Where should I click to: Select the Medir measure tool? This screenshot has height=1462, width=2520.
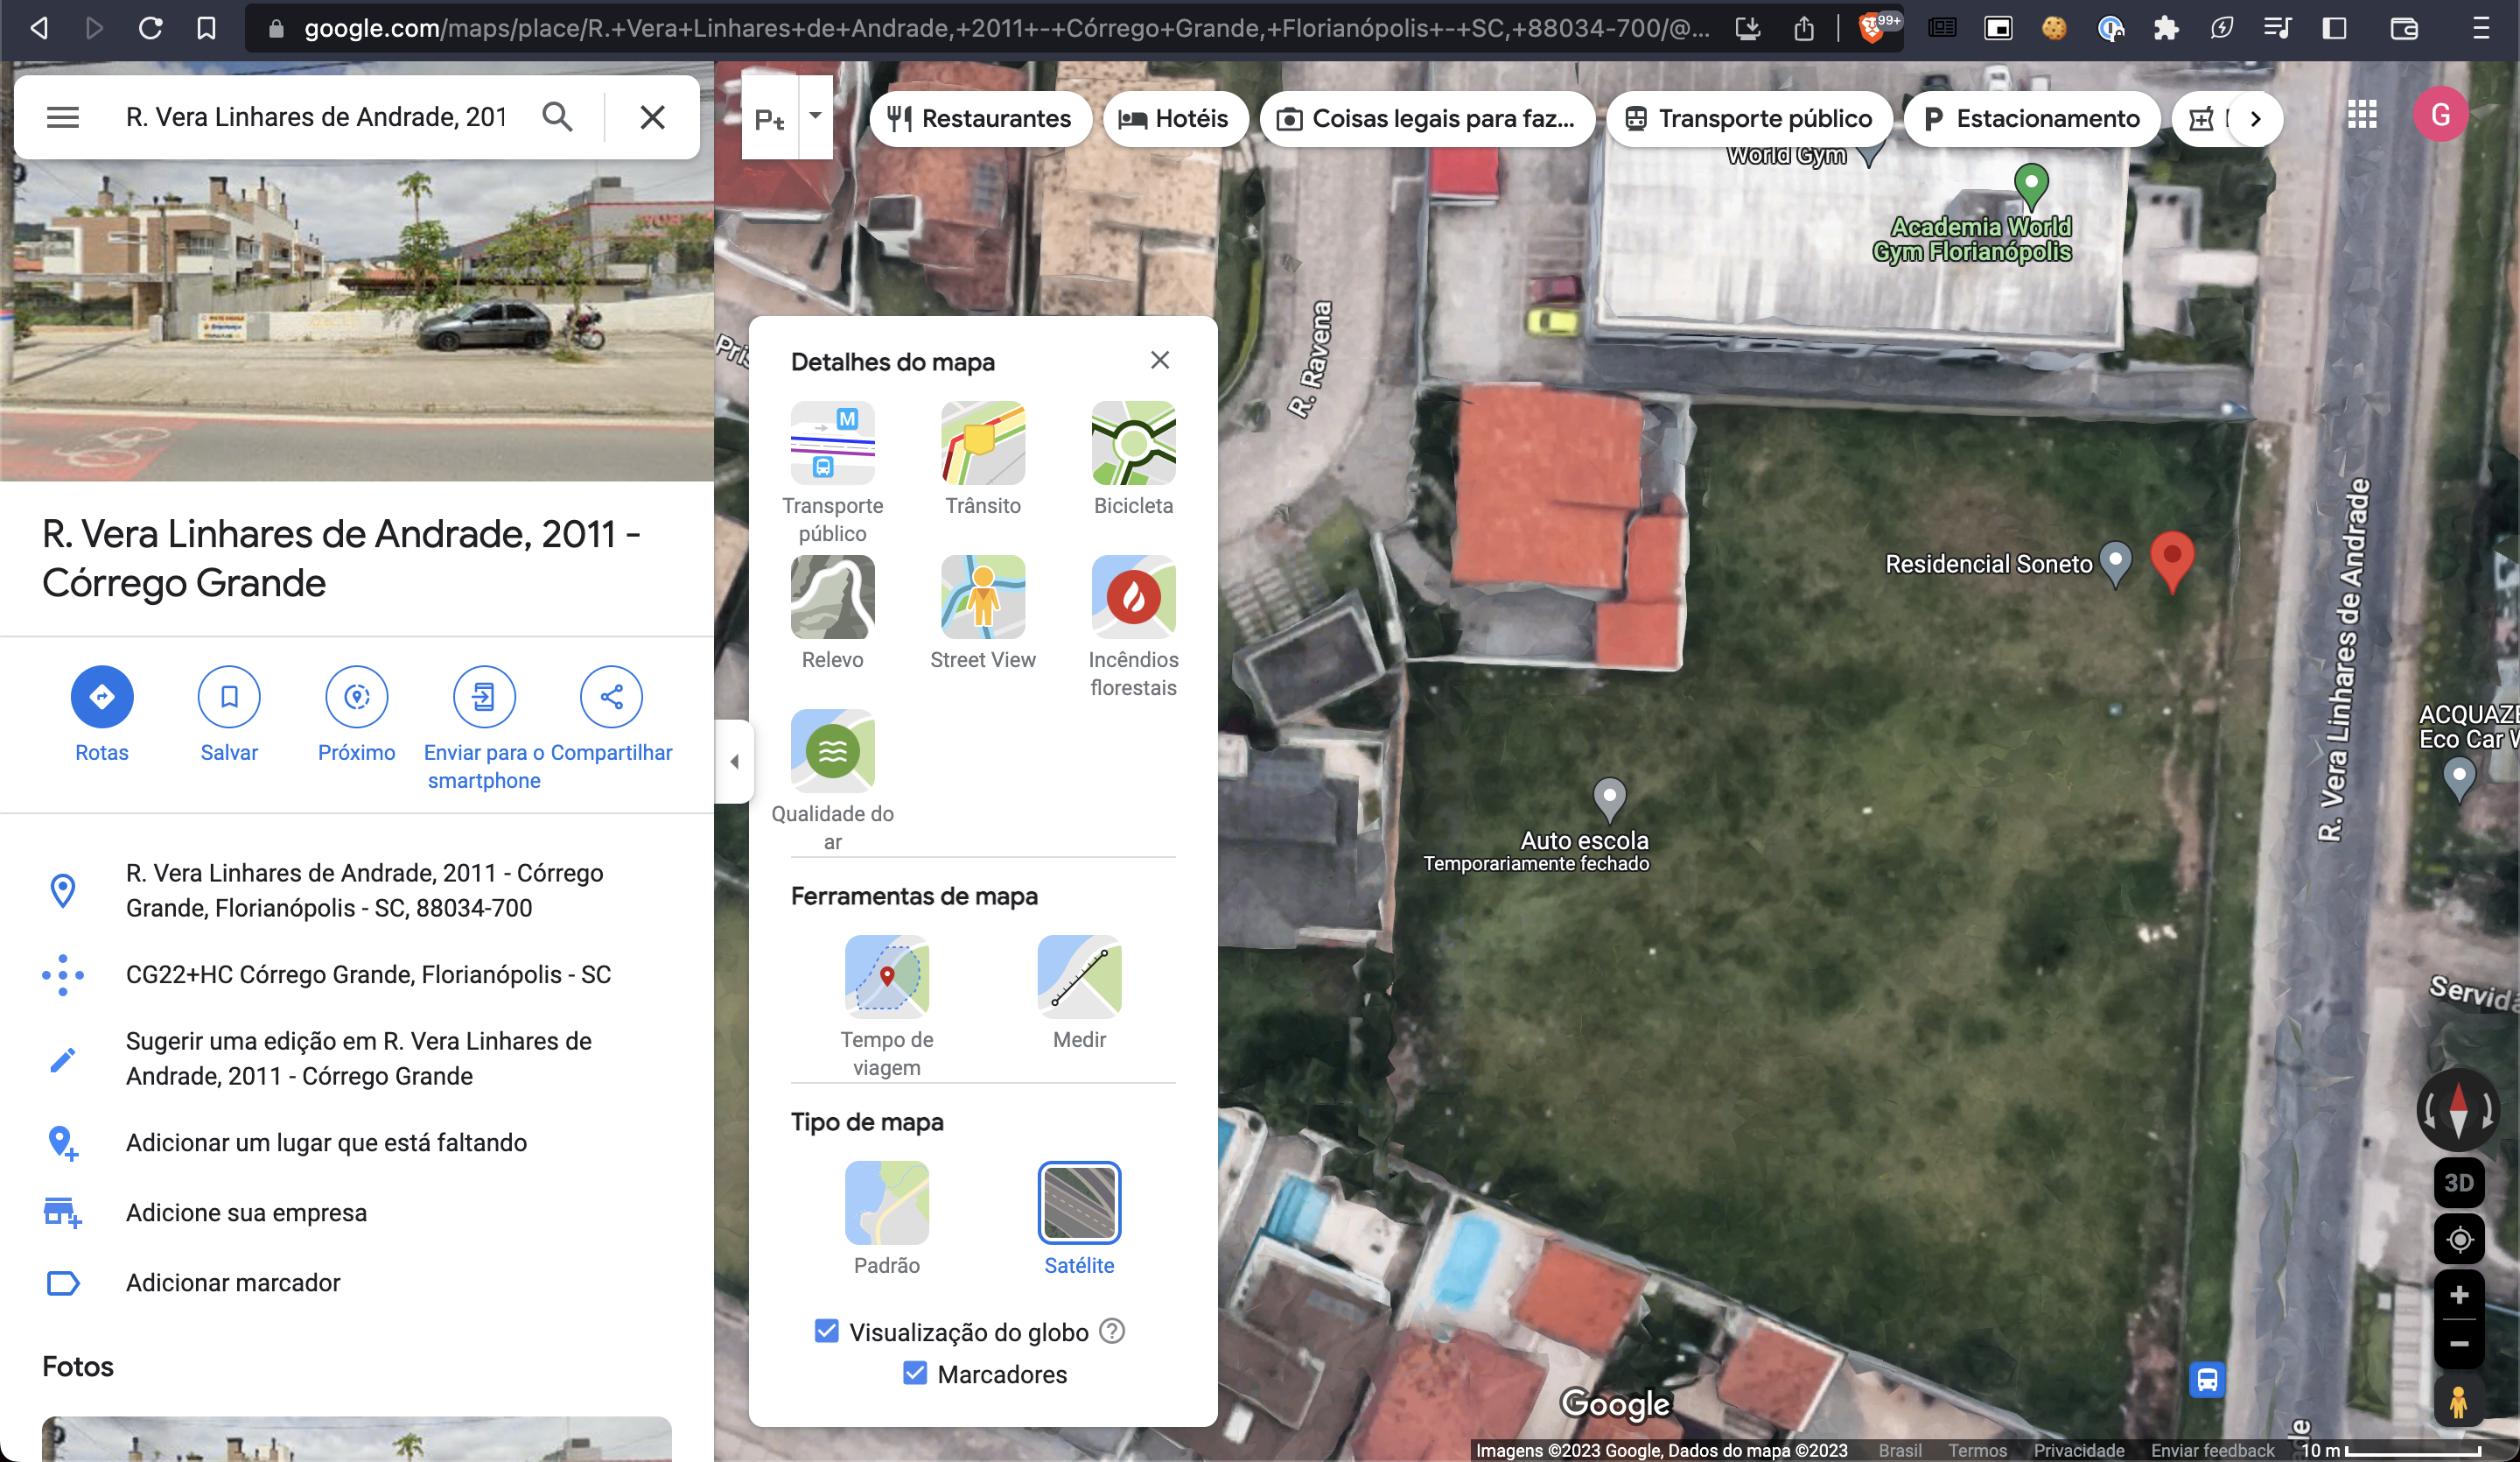(x=1079, y=977)
